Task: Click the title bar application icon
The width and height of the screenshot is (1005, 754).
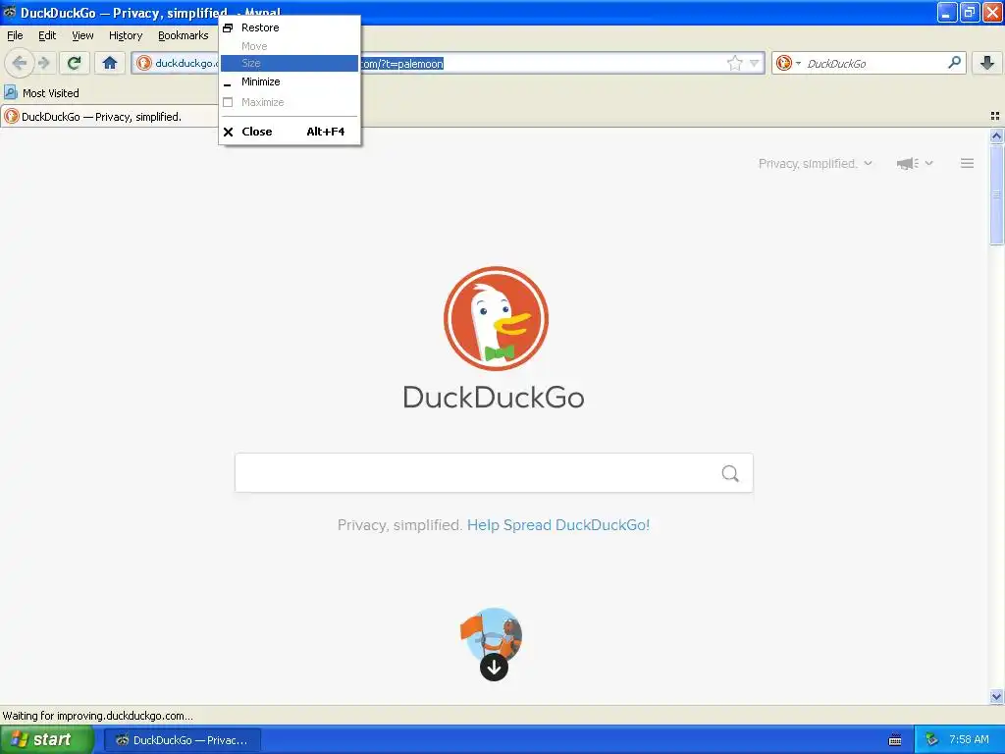Action: point(10,12)
